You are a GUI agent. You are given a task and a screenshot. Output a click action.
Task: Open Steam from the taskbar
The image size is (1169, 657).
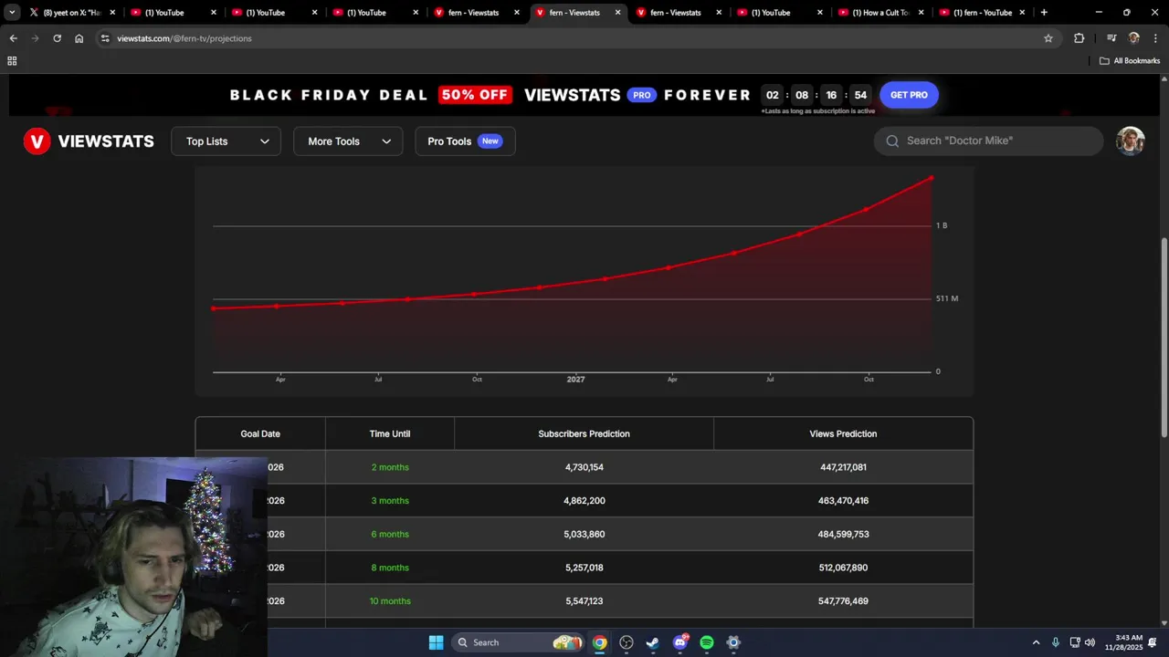[x=653, y=642]
